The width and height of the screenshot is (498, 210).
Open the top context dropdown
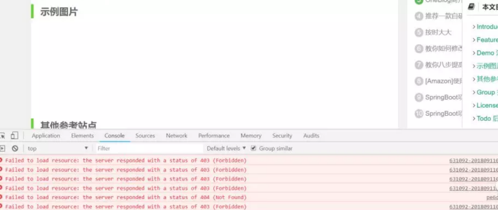(57, 148)
